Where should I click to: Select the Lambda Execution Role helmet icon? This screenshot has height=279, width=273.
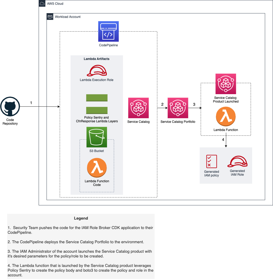coord(97,71)
